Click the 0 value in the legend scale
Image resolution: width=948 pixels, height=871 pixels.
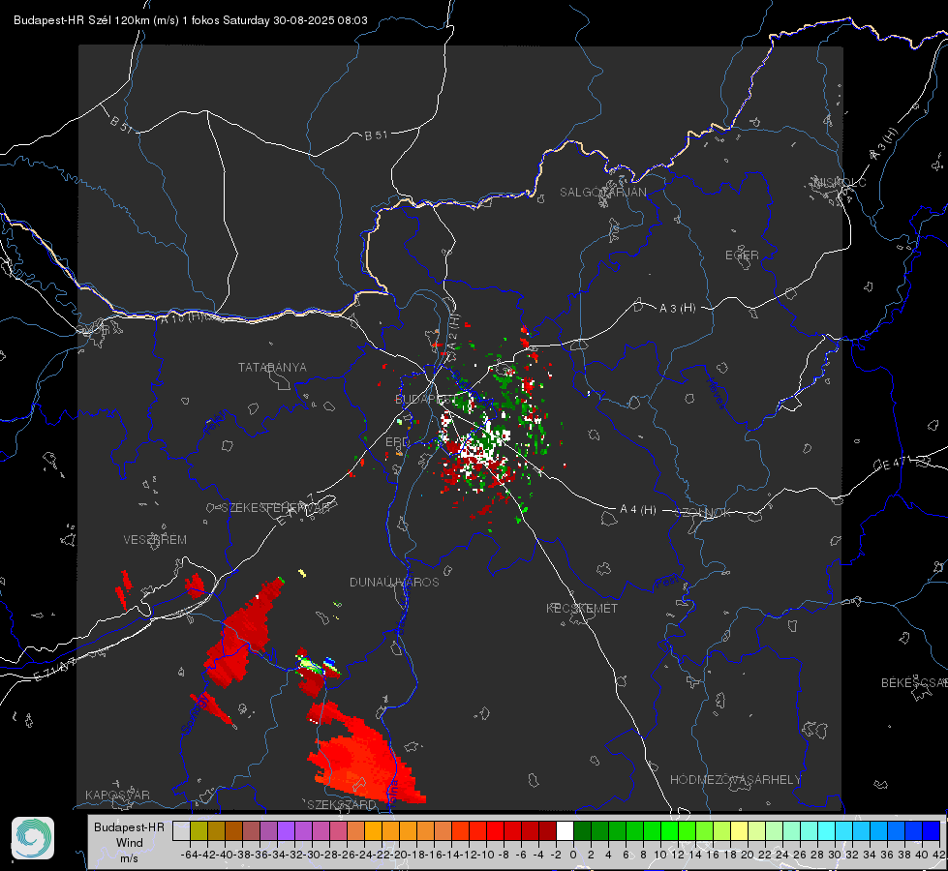573,855
